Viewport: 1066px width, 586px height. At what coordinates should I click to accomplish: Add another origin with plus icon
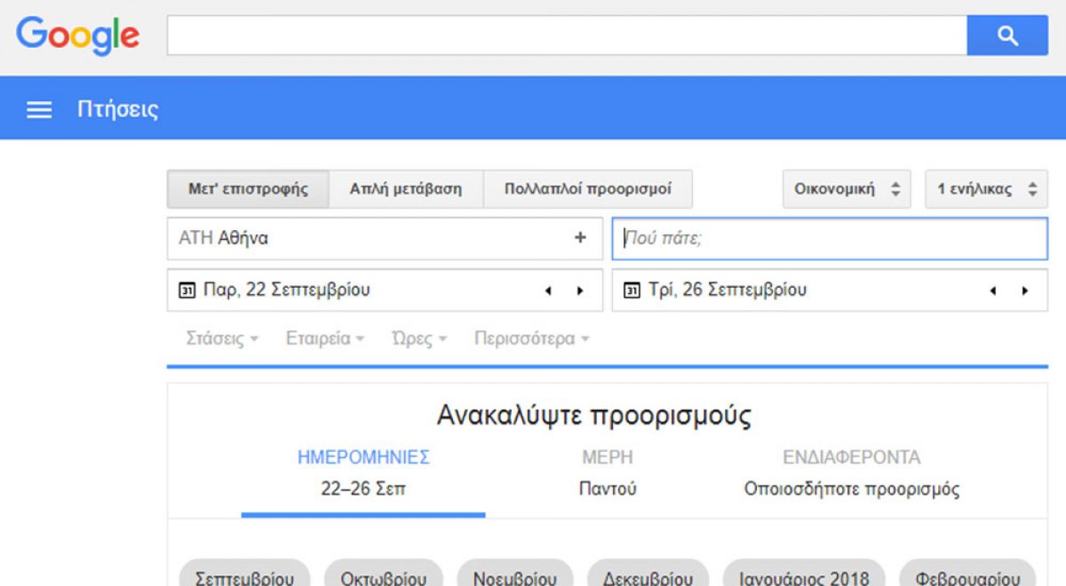point(580,238)
